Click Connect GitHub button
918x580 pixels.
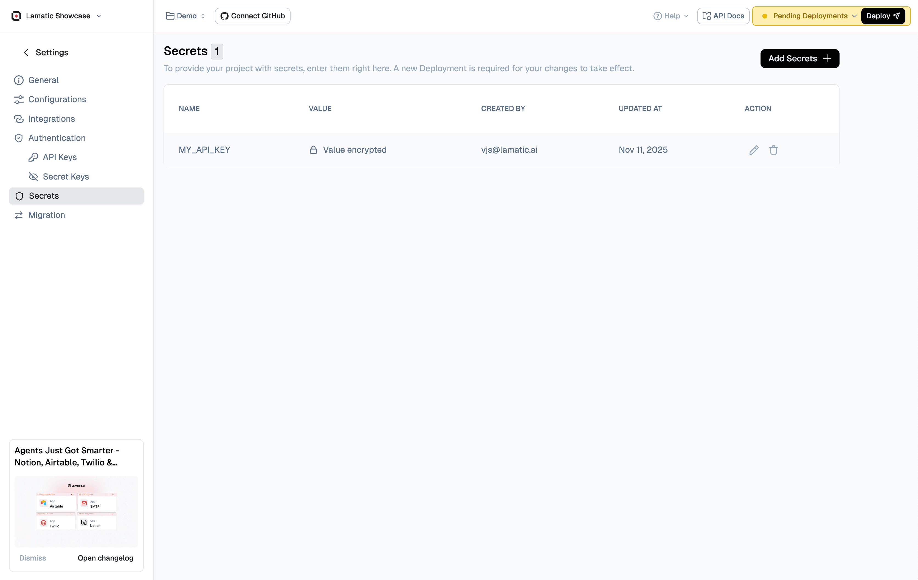point(252,16)
